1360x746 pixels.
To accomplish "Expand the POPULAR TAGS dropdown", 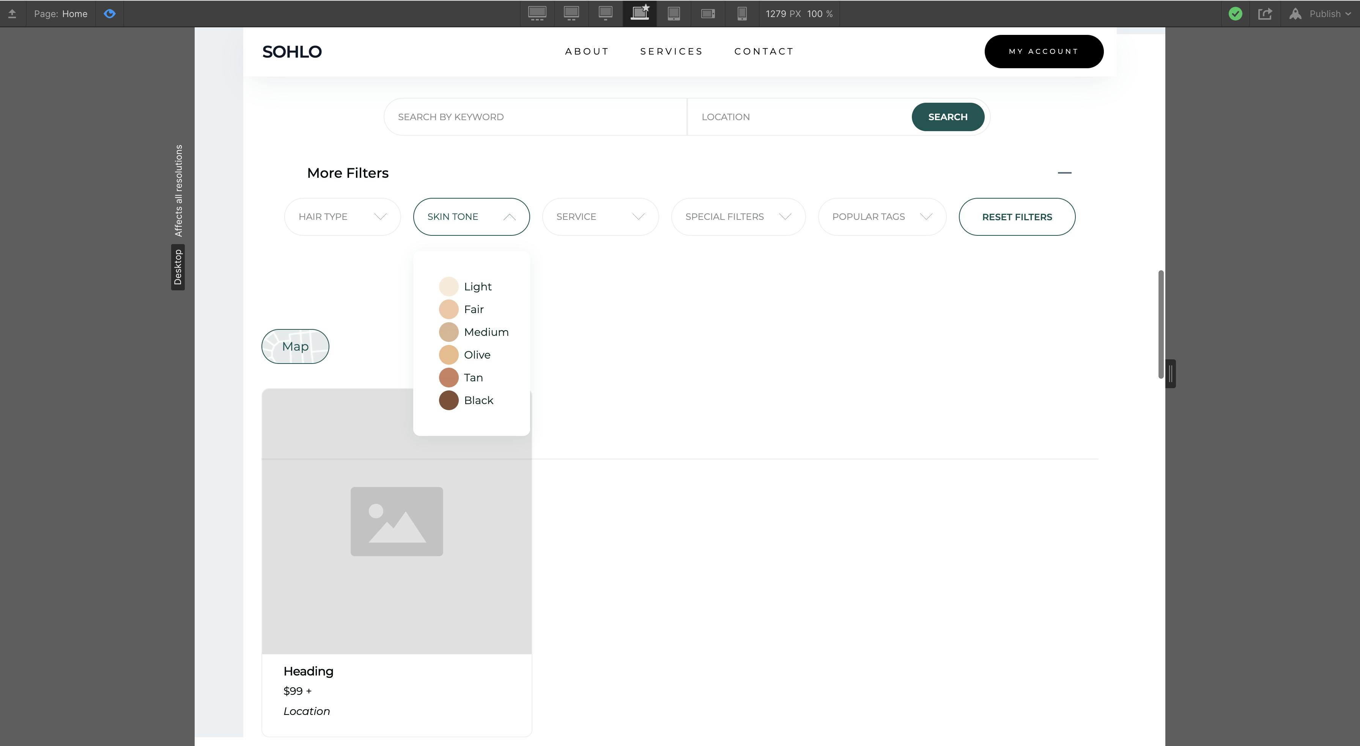I will pyautogui.click(x=881, y=217).
